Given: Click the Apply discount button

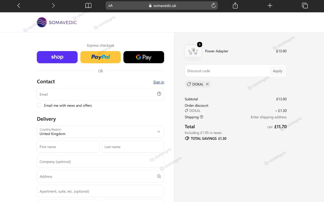Looking at the screenshot, I should pyautogui.click(x=278, y=71).
